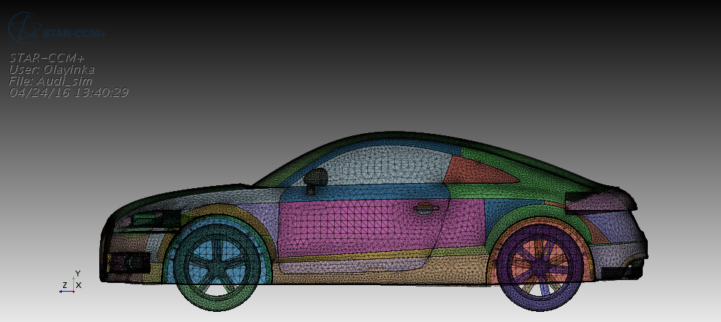
Task: Click the 'User: Olayinka' annotation text
Action: pos(51,69)
